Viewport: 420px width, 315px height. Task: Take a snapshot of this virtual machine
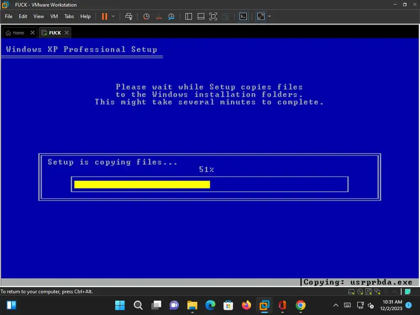146,16
